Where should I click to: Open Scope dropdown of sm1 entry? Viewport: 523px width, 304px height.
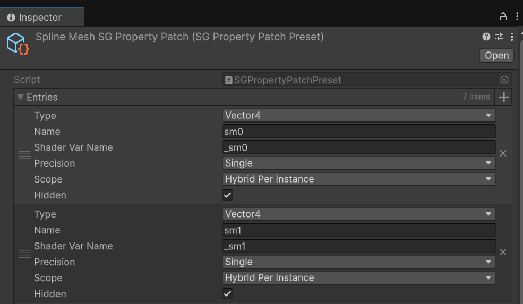click(359, 277)
